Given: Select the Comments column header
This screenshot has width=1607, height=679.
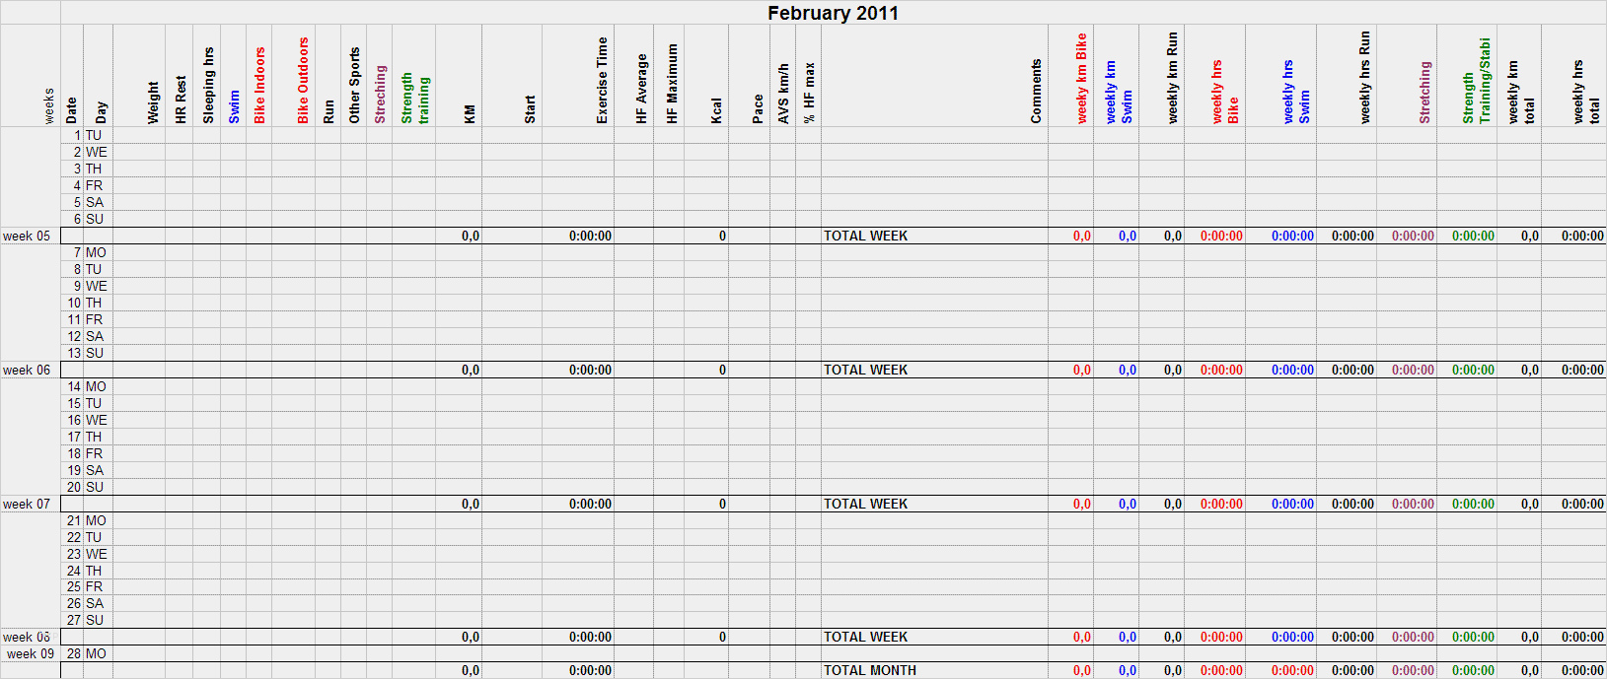Looking at the screenshot, I should click(1036, 91).
